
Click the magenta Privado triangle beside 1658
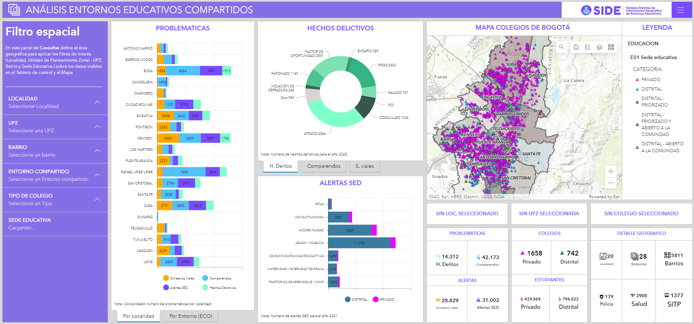click(522, 253)
